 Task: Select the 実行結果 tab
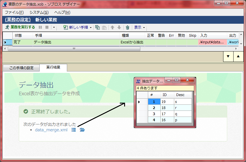(53, 67)
